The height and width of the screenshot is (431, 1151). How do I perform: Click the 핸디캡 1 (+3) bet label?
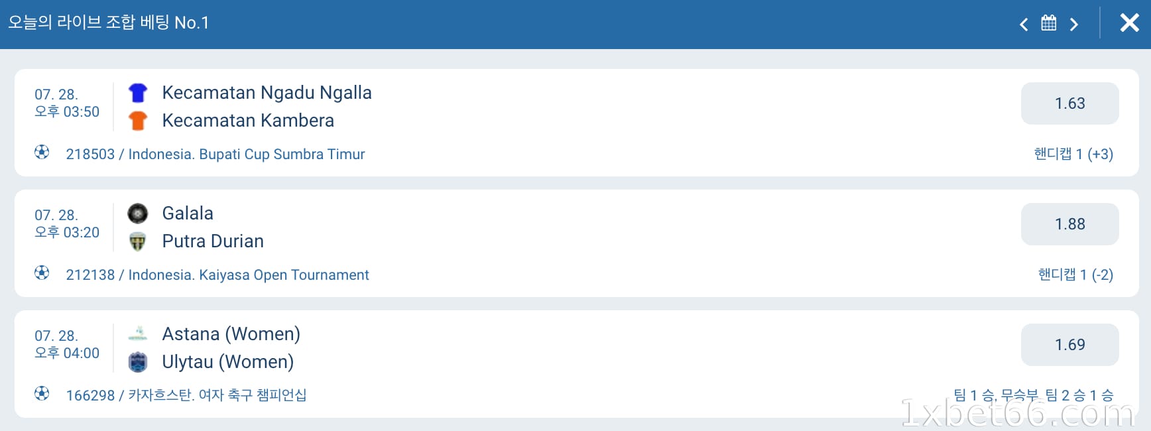(1073, 154)
